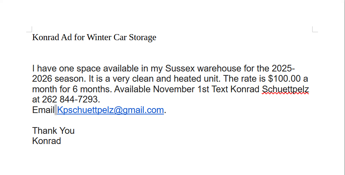The image size is (345, 175).
Task: Click the Konrad signature at the bottom
Action: [46, 141]
